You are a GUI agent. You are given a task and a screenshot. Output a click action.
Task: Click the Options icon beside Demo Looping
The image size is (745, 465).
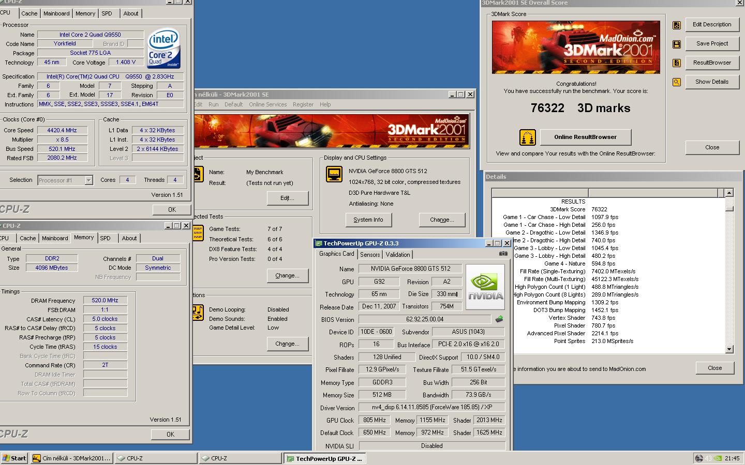[x=198, y=313]
